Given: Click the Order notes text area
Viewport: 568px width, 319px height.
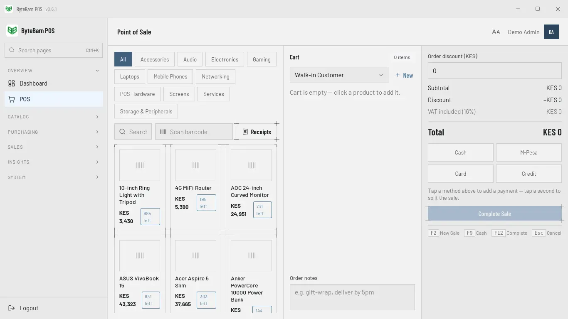Looking at the screenshot, I should click(x=352, y=297).
